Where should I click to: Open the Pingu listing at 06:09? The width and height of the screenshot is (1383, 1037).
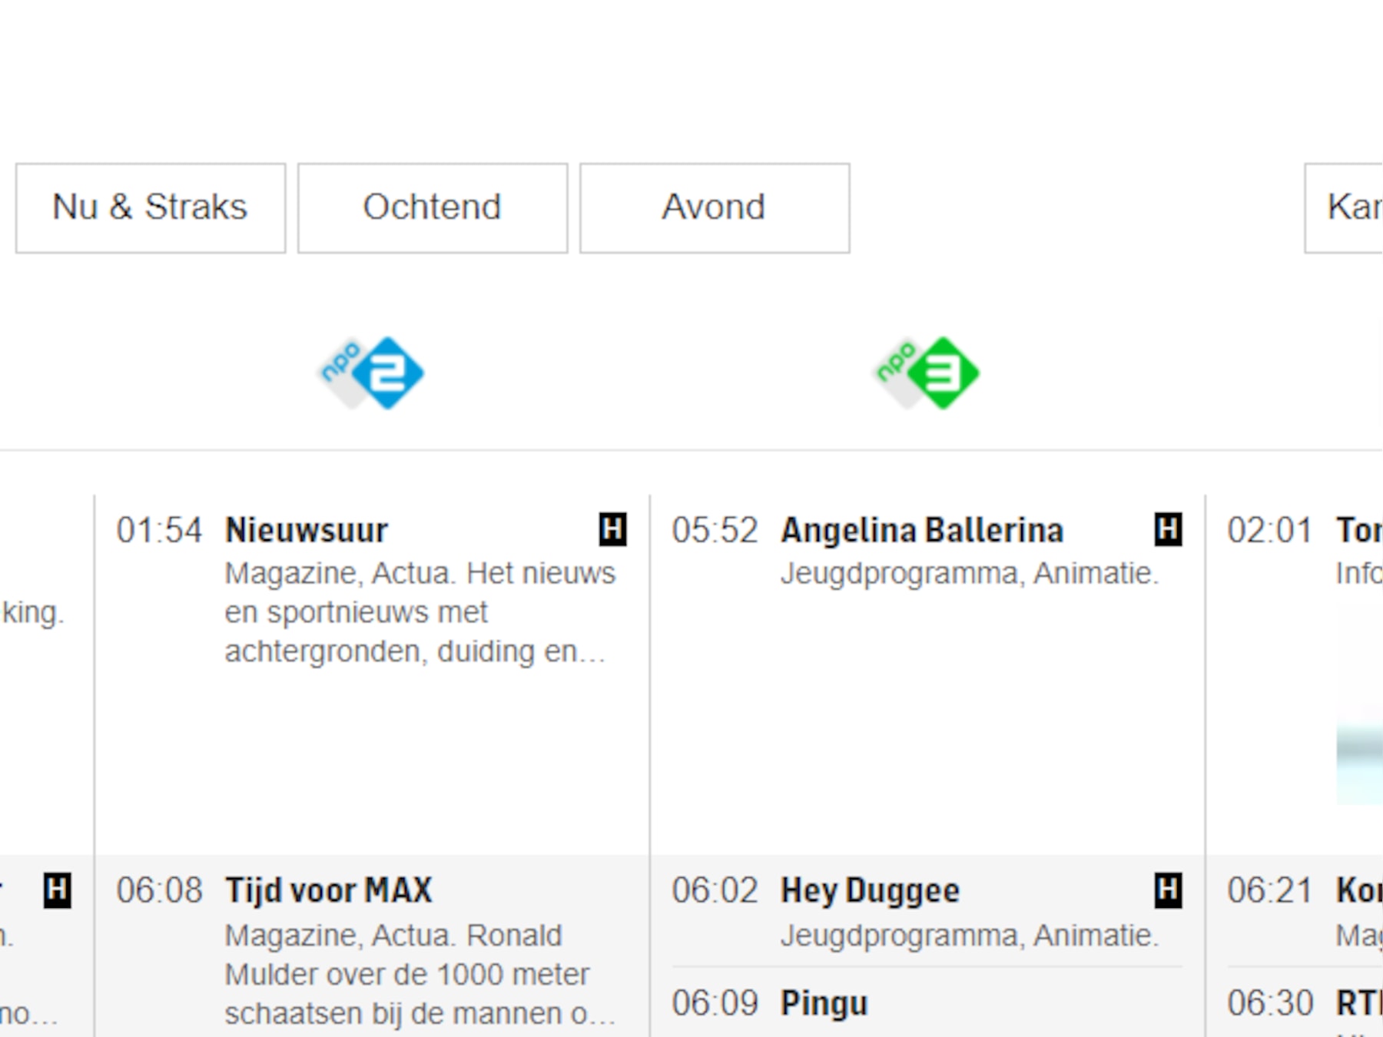[824, 1003]
